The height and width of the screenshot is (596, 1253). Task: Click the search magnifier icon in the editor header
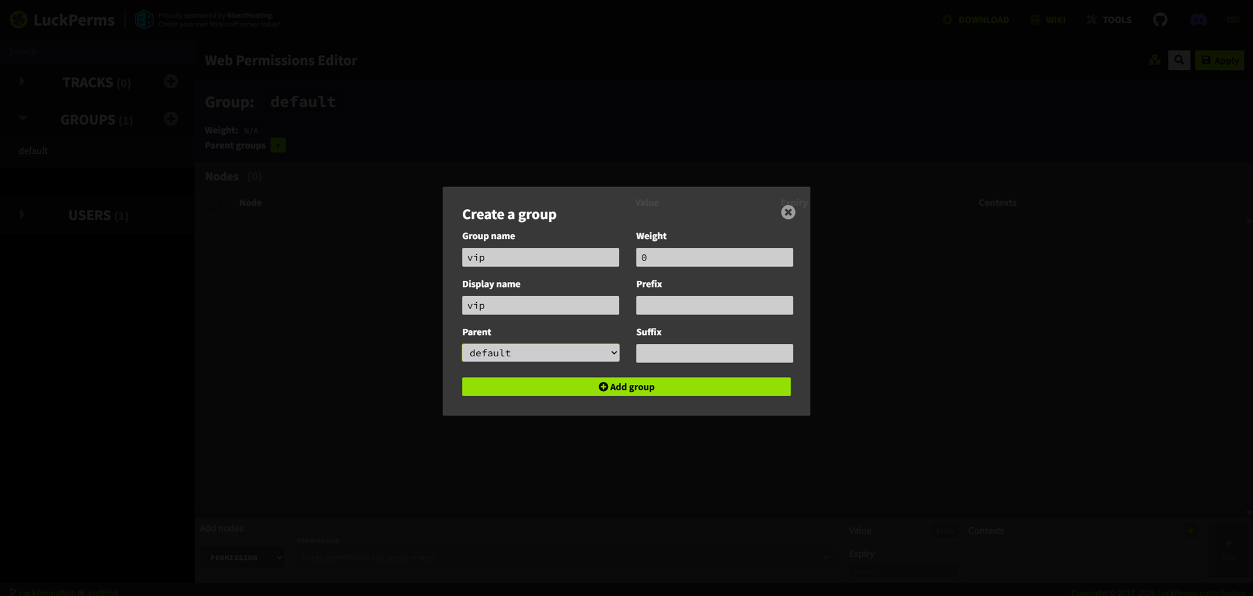[x=1179, y=60]
